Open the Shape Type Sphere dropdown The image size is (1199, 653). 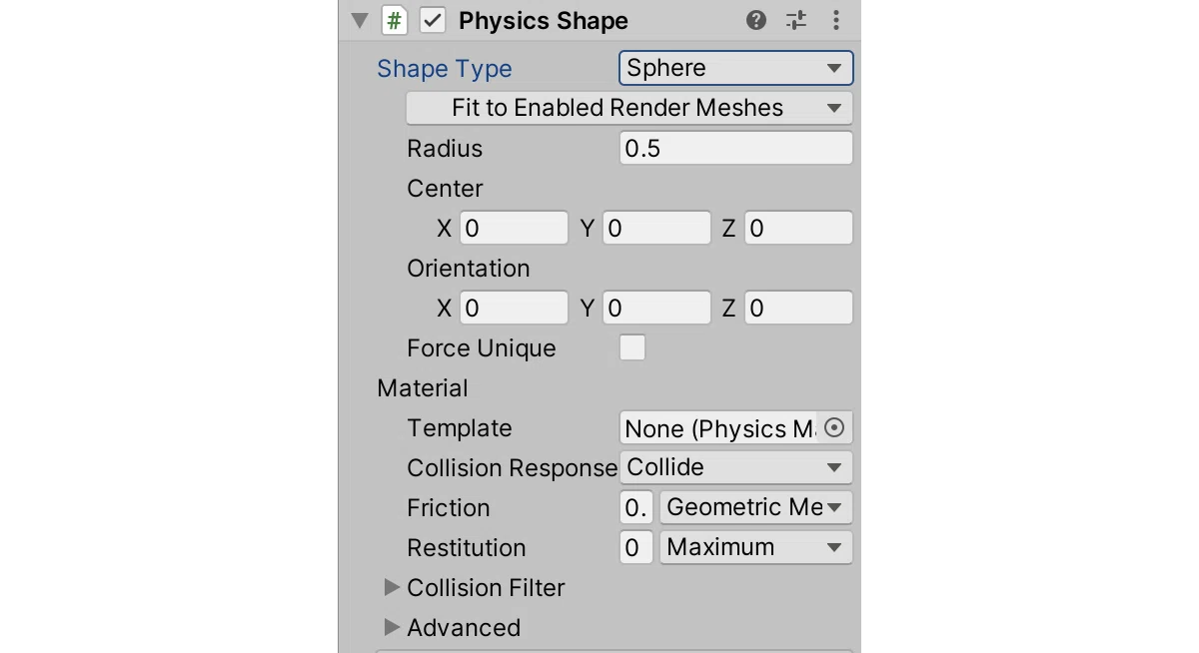tap(736, 68)
